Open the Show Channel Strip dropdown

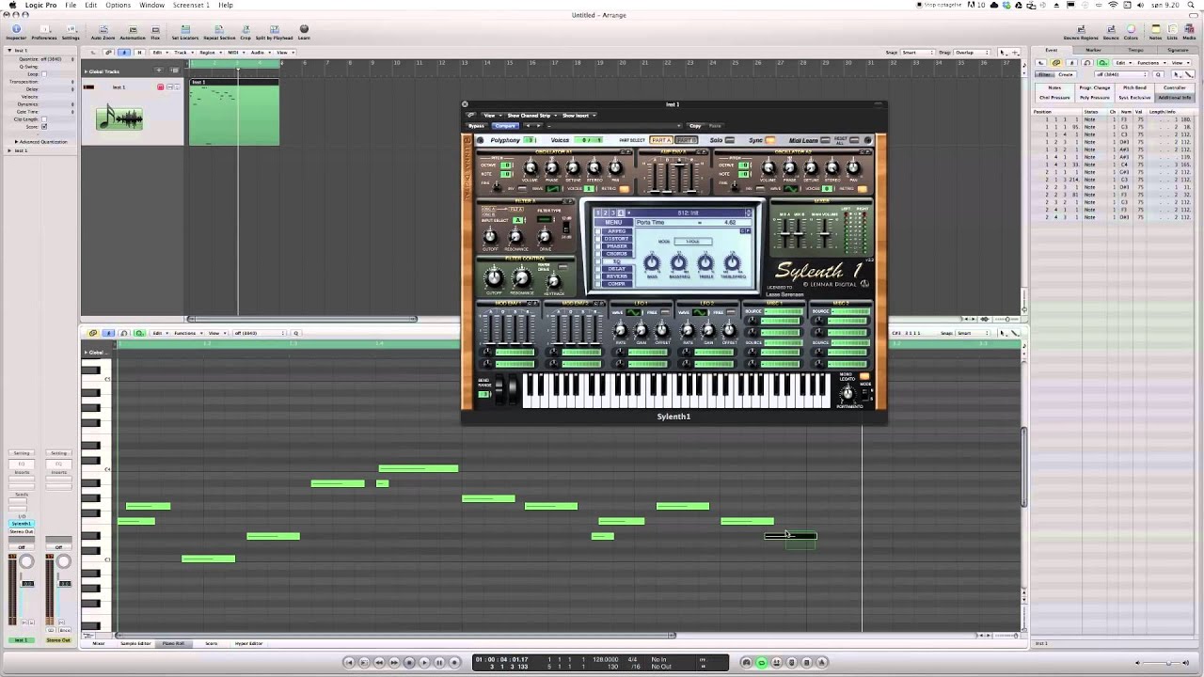coord(531,116)
